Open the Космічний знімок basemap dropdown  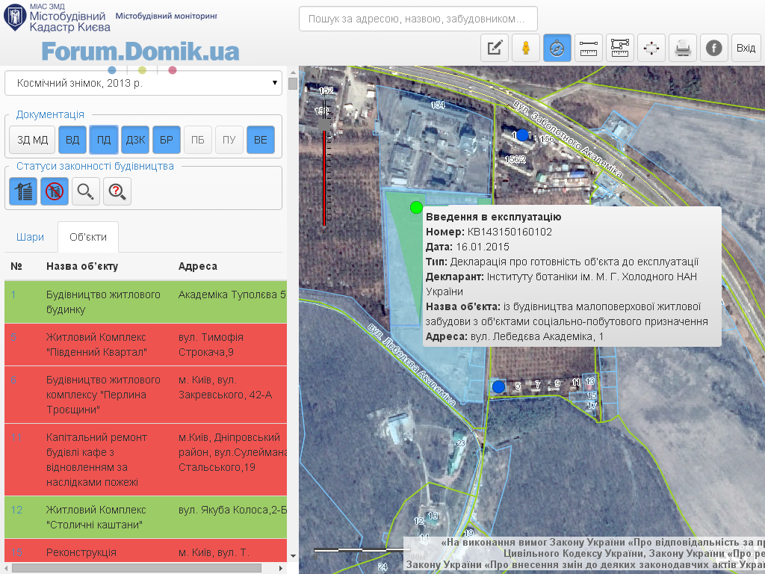pyautogui.click(x=143, y=83)
